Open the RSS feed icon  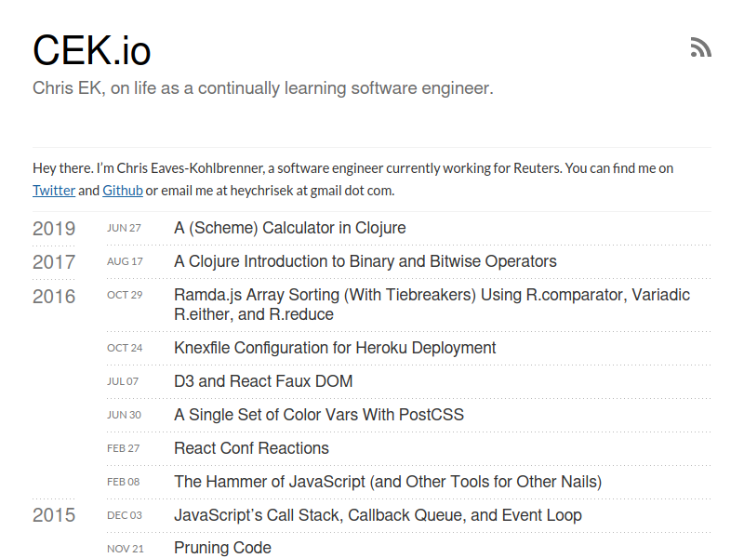click(701, 47)
